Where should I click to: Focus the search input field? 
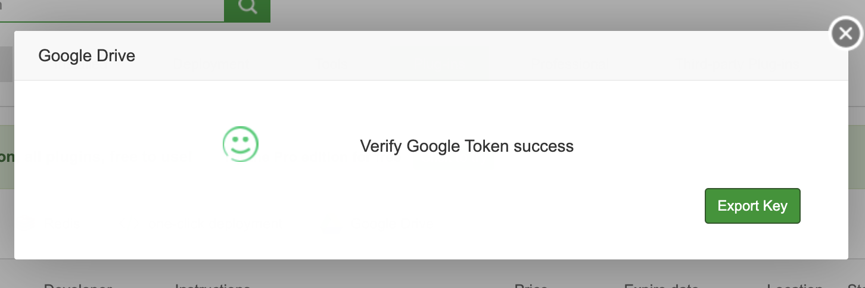point(112,10)
